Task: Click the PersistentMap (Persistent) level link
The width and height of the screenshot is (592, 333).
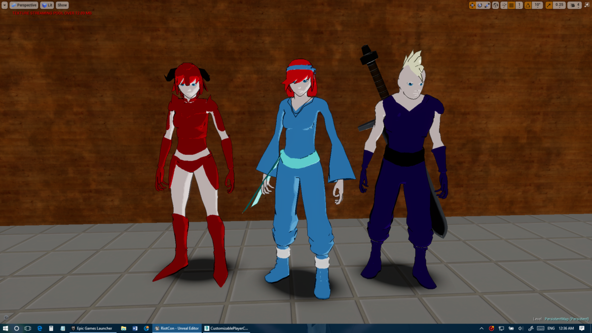Action: [x=567, y=319]
